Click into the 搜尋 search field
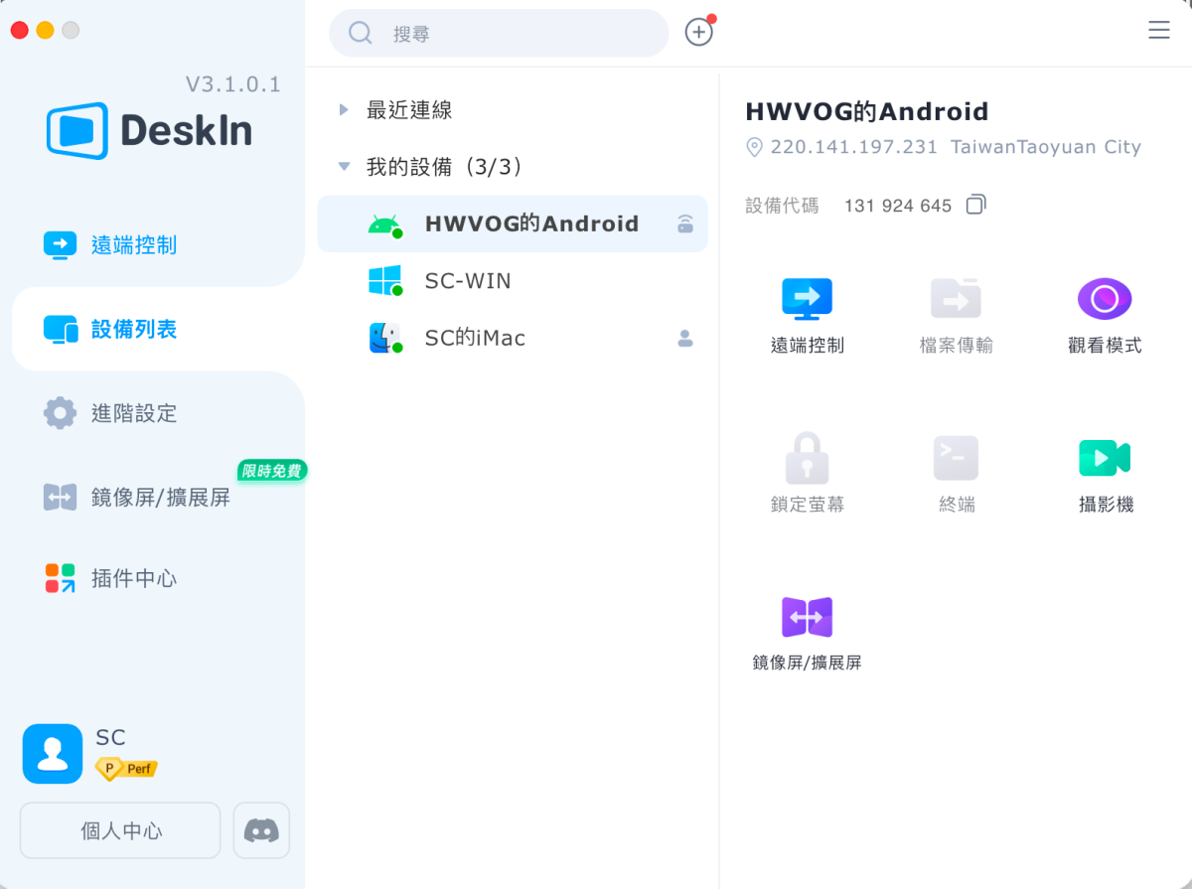The image size is (1192, 889). [x=499, y=33]
